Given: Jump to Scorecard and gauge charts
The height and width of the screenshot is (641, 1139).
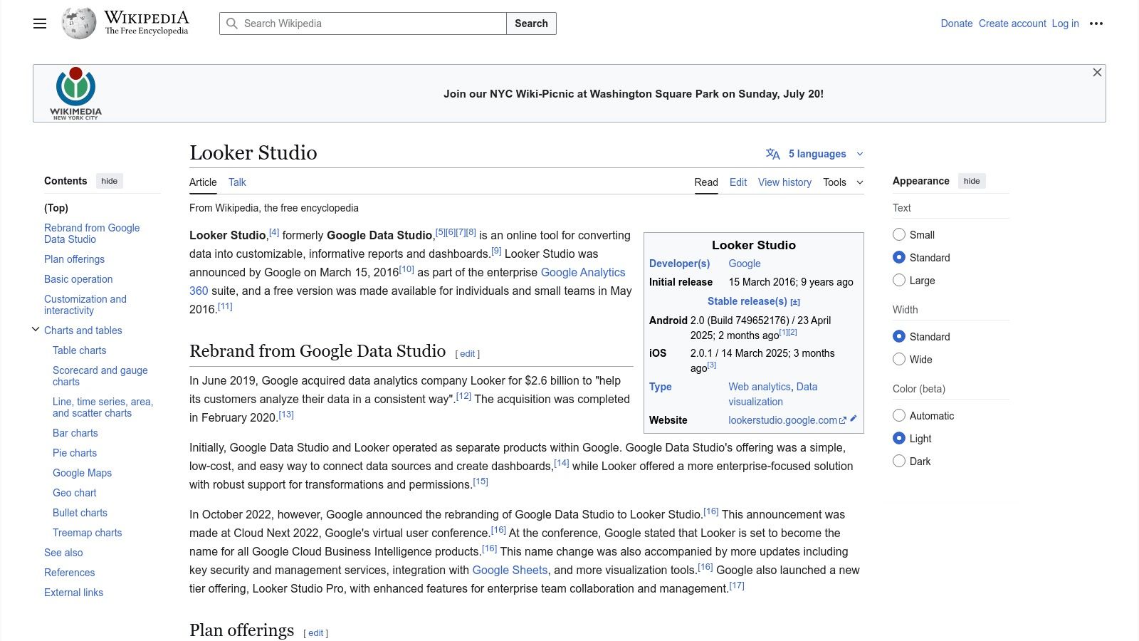Looking at the screenshot, I should click(x=100, y=376).
